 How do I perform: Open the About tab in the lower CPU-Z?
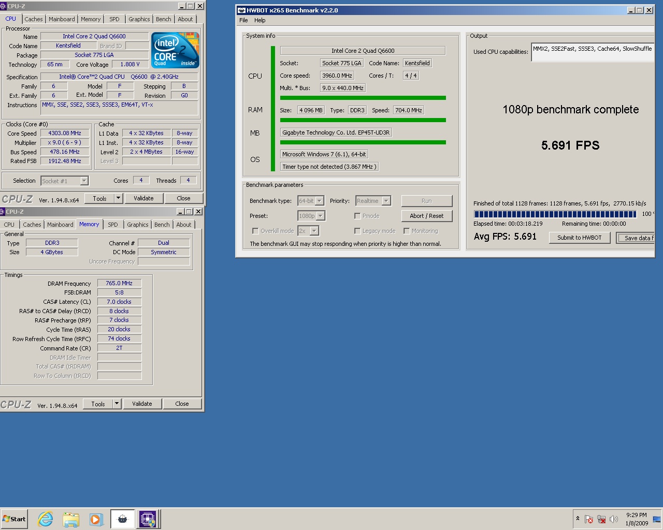pos(184,225)
